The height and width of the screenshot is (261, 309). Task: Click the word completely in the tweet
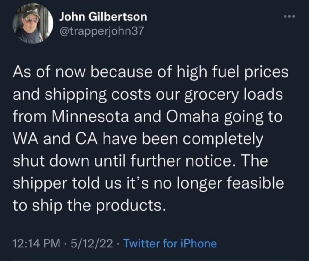(x=223, y=139)
